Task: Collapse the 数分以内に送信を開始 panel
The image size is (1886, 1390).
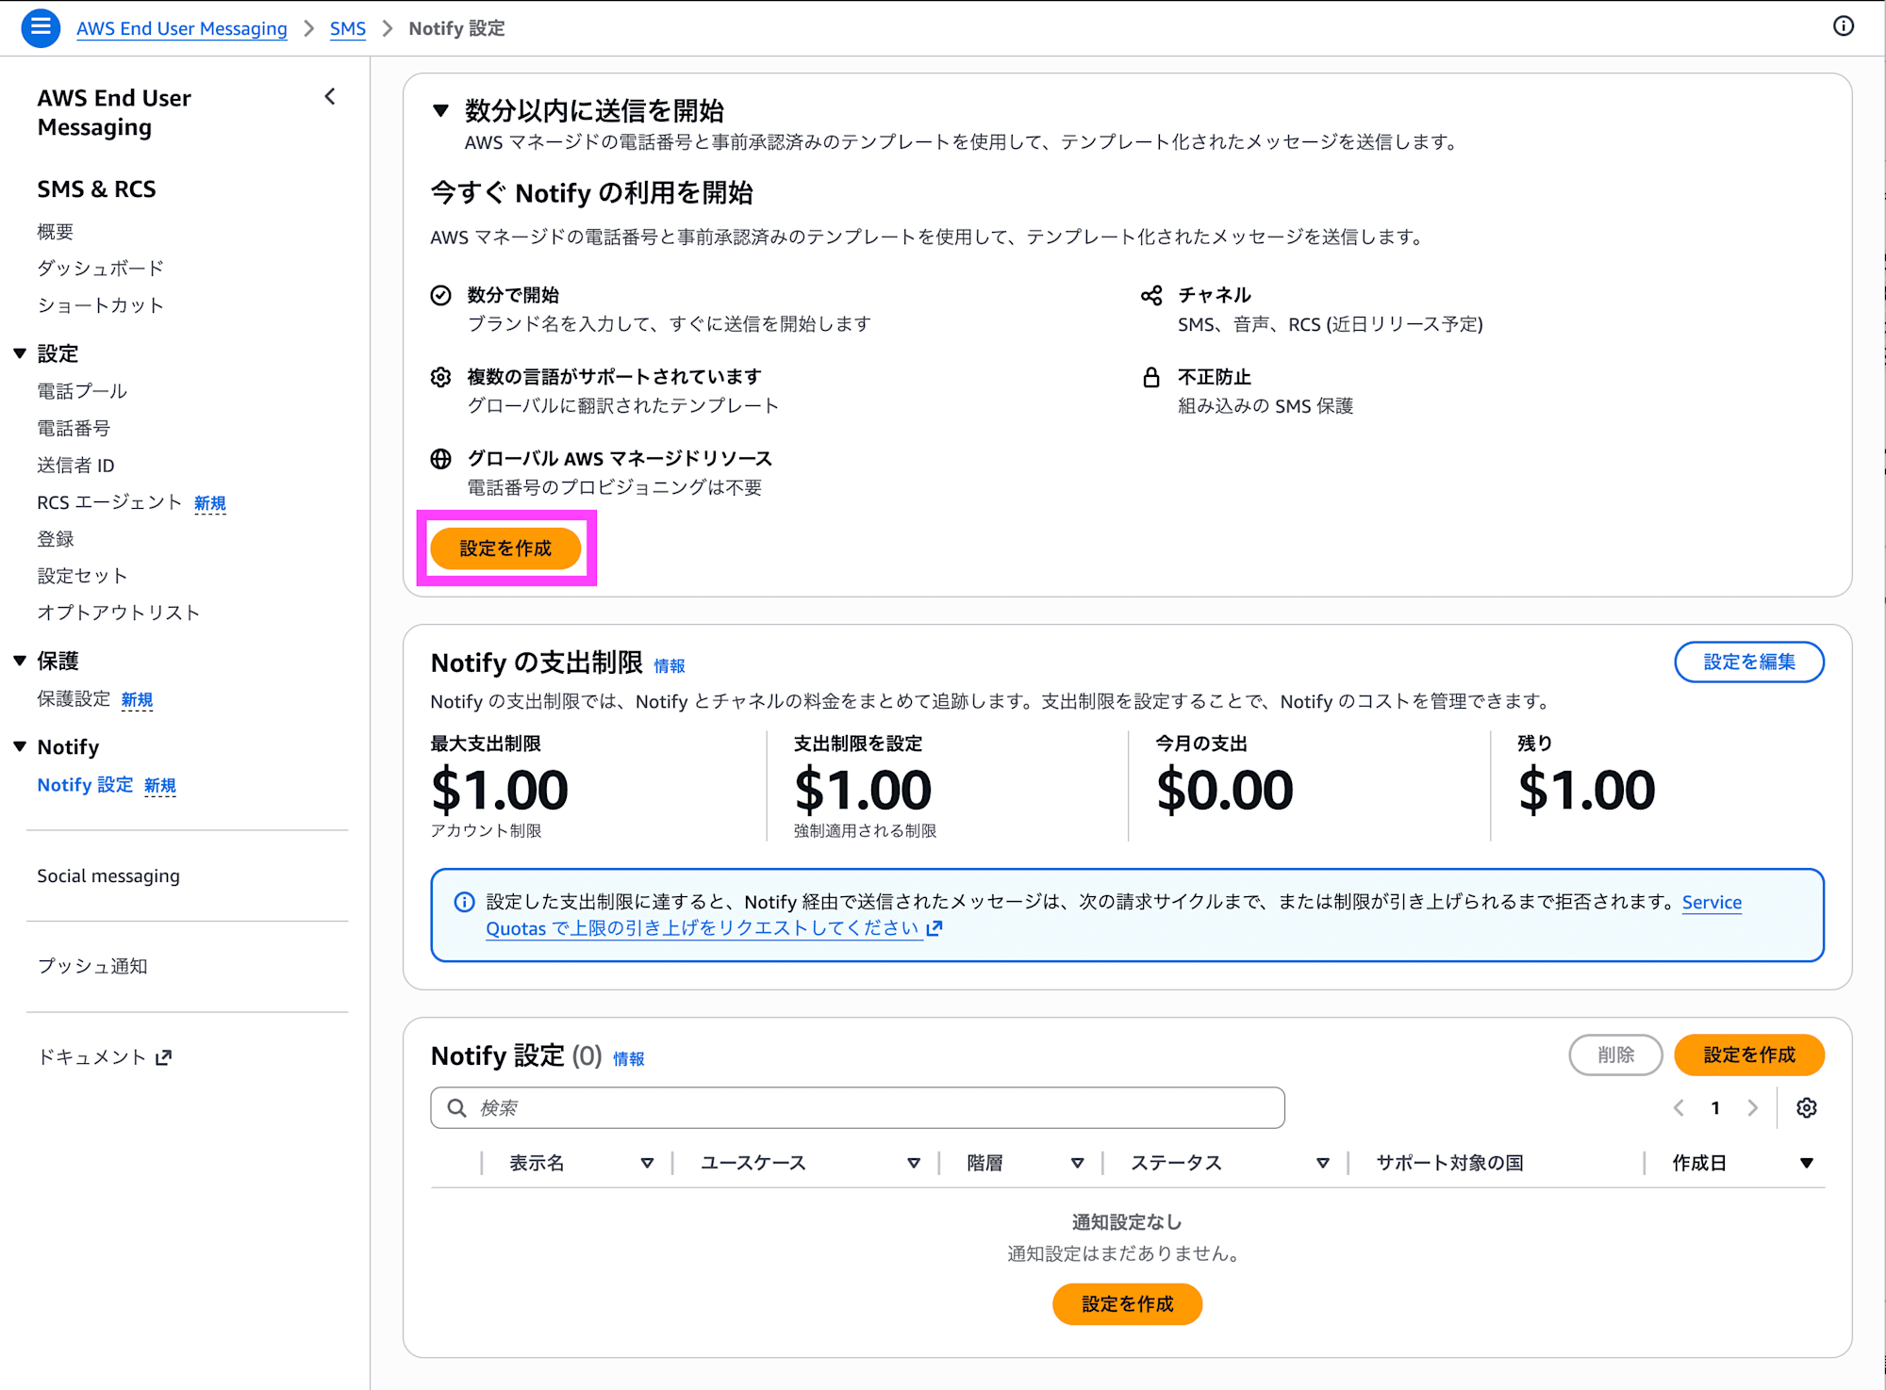Action: pos(439,110)
